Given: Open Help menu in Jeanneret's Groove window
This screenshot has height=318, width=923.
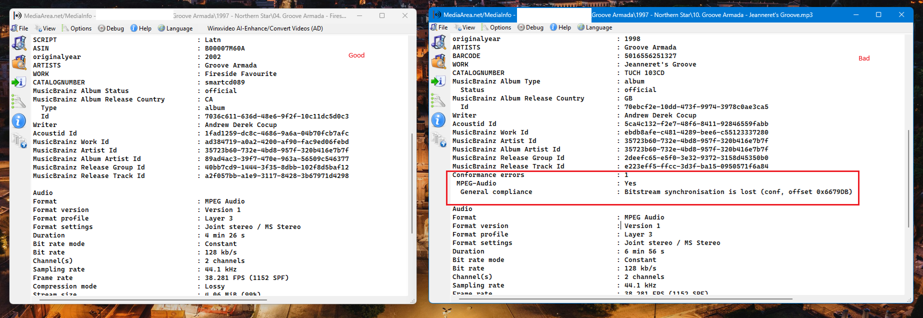Looking at the screenshot, I should (560, 27).
